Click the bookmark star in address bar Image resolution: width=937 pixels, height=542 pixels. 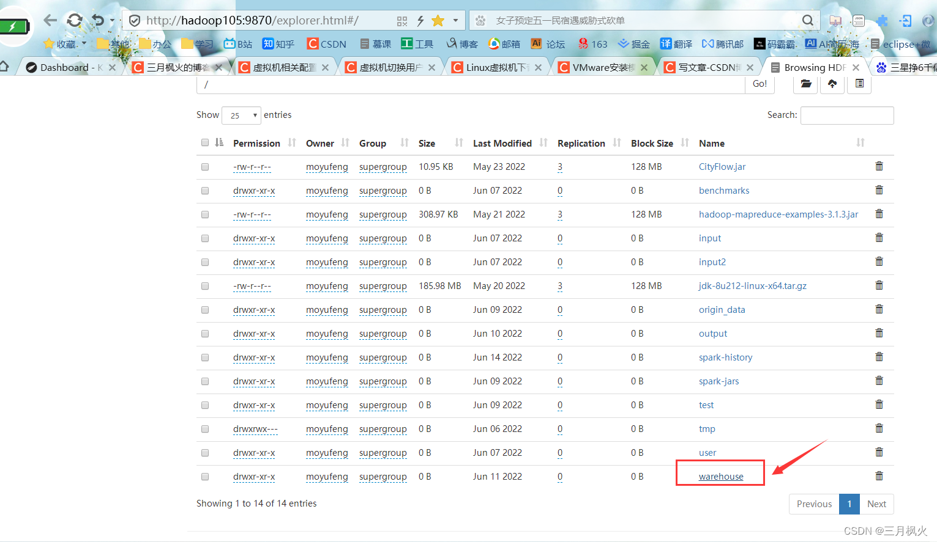coord(438,21)
